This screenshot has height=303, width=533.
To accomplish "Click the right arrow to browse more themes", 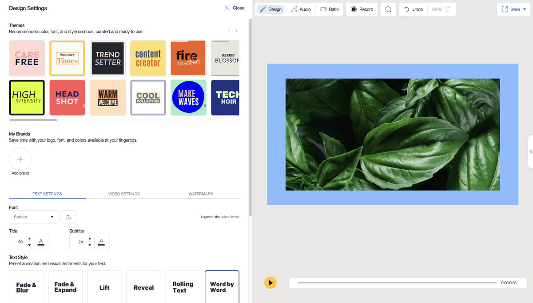I will [x=236, y=31].
